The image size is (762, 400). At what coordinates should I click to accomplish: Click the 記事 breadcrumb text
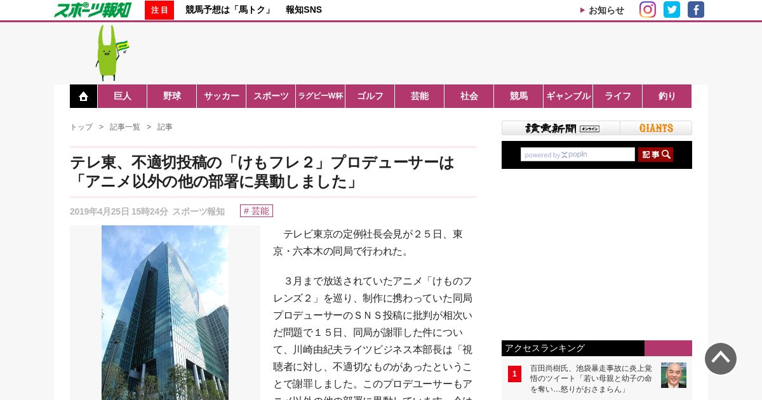point(165,127)
